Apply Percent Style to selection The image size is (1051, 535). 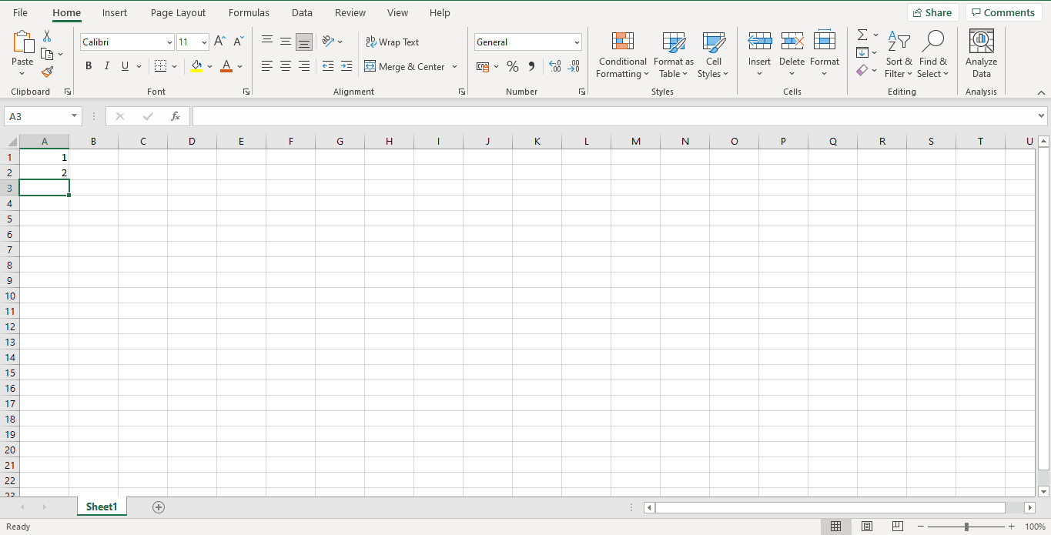click(x=513, y=67)
